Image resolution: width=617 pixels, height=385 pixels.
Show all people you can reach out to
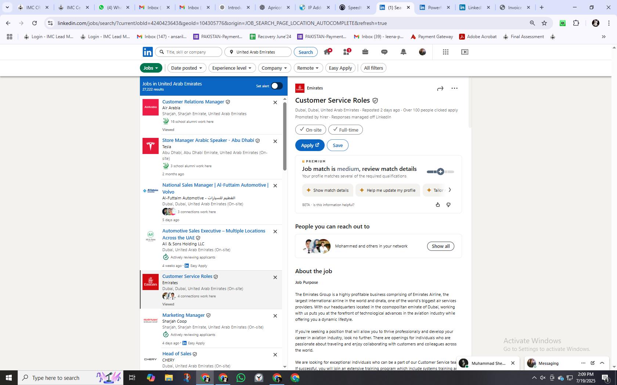[x=440, y=246]
